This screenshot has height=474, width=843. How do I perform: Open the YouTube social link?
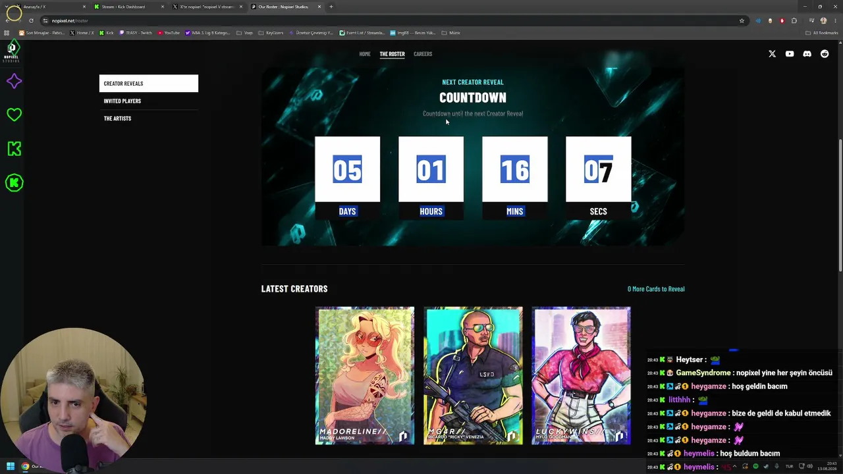click(x=790, y=54)
